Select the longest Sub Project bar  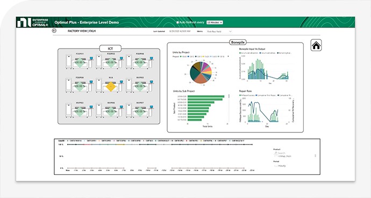pos(206,96)
